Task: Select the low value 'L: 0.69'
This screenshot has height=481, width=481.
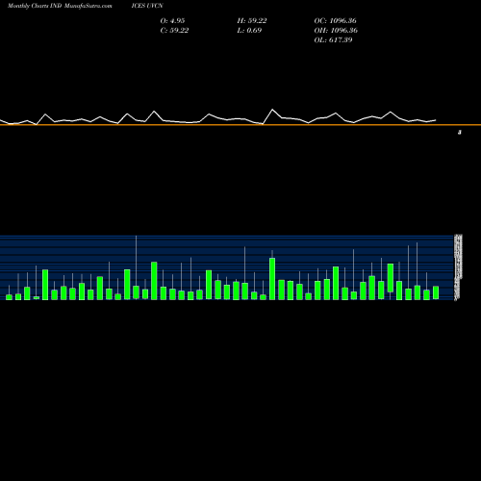Action: [249, 31]
